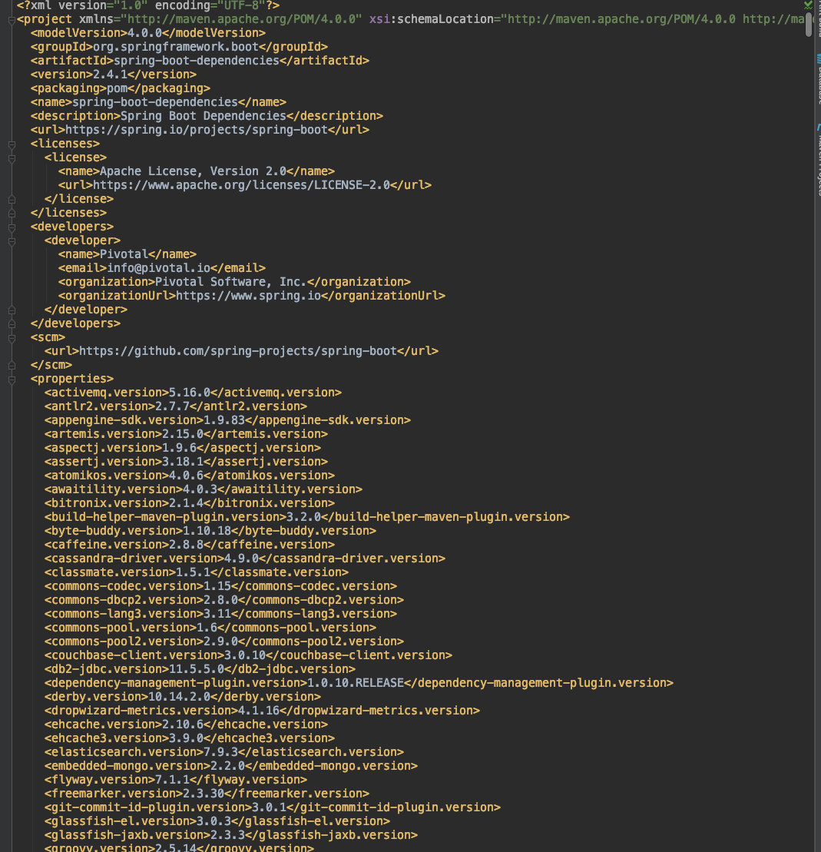This screenshot has width=821, height=852.
Task: Collapse the opening scm tag fold marker
Action: [x=12, y=338]
